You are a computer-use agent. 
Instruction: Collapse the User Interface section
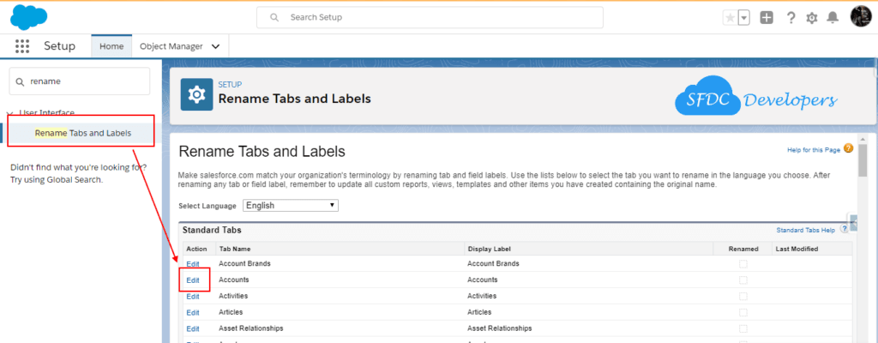[9, 112]
